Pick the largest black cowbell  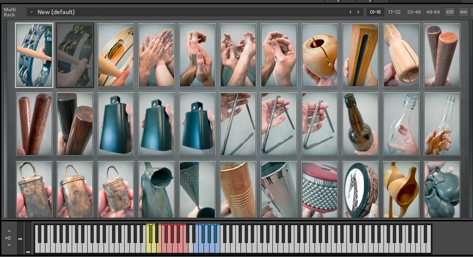(x=116, y=124)
